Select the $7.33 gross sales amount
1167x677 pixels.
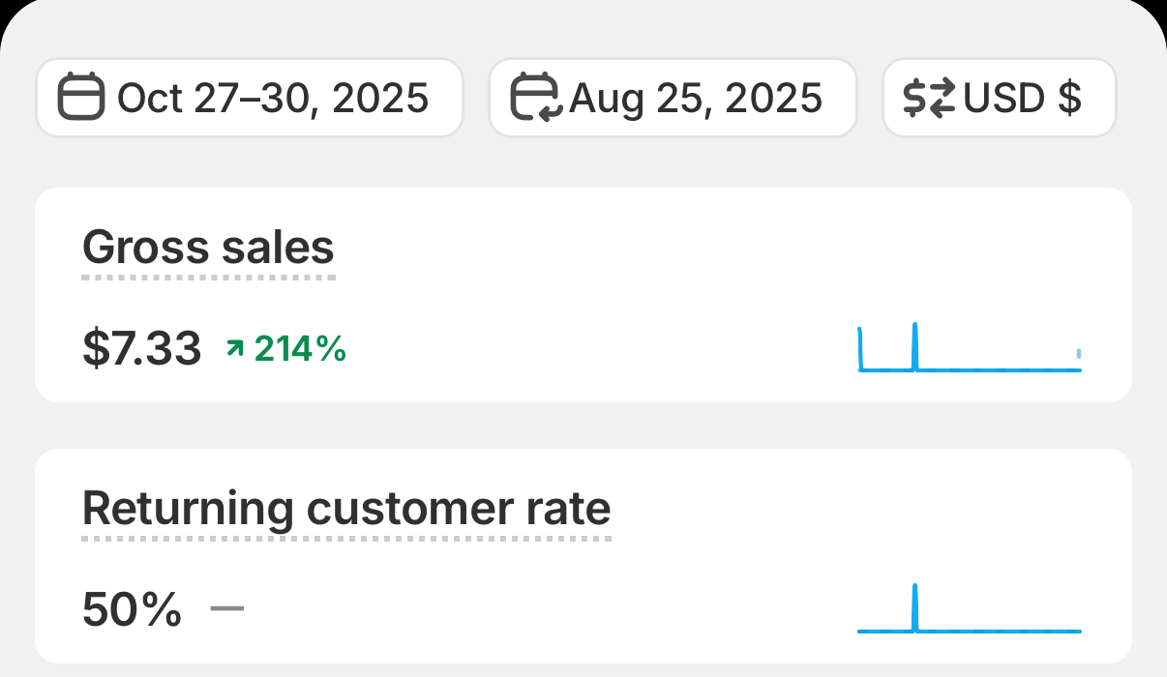pos(142,348)
